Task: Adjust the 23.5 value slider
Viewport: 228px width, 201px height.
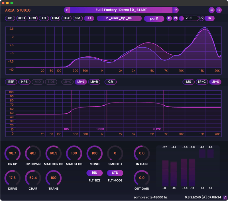Action: (189, 18)
